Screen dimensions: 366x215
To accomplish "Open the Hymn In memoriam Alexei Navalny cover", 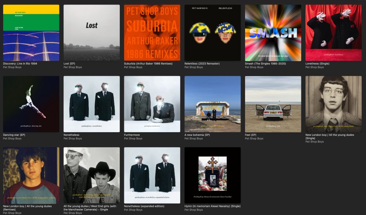I will 212,175.
